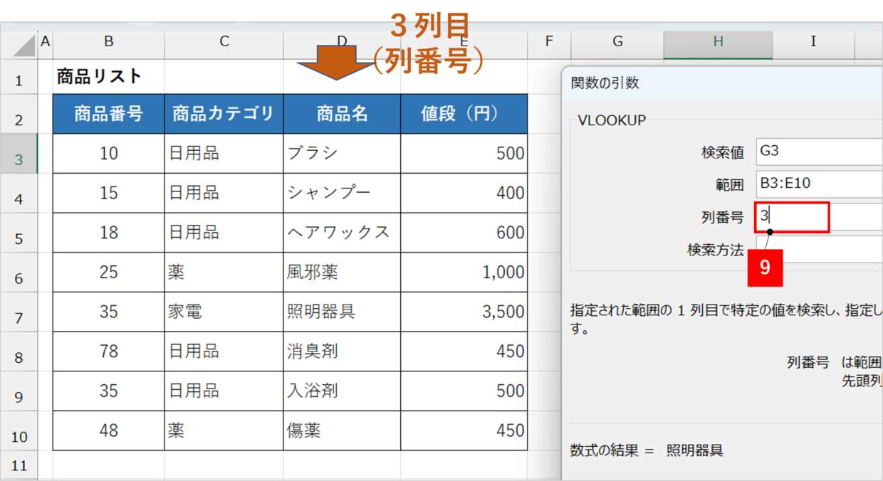Click the 商品名 header cell
Image resolution: width=883 pixels, height=481 pixels.
[342, 114]
